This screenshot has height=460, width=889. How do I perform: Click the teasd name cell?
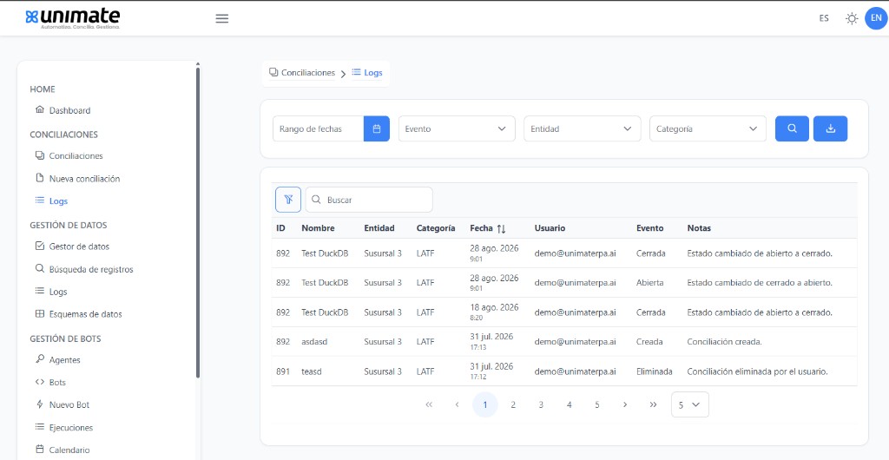(x=313, y=371)
